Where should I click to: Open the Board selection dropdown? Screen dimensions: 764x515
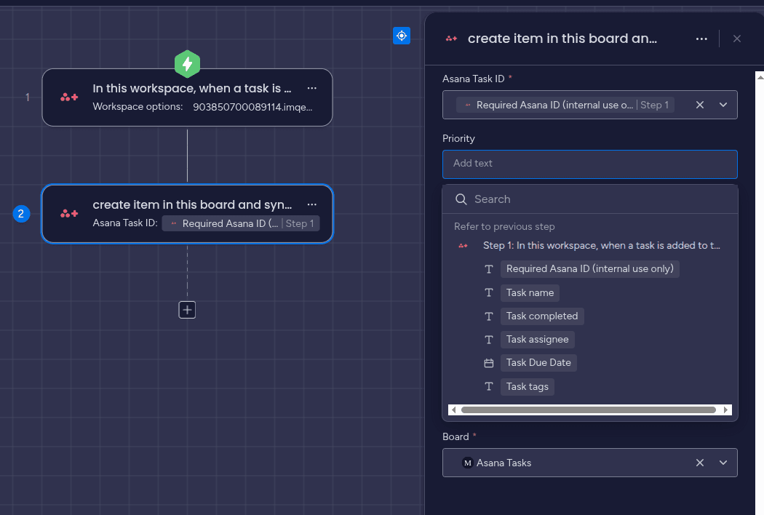tap(723, 463)
